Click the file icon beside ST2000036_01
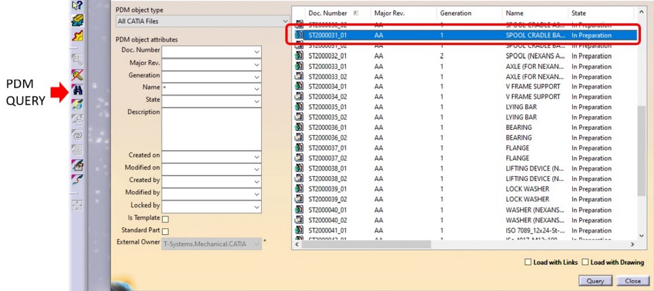This screenshot has width=654, height=291. [x=299, y=128]
